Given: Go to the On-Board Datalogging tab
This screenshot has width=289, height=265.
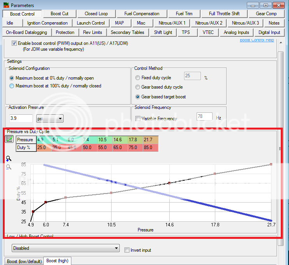Looking at the screenshot, I should pos(27,32).
